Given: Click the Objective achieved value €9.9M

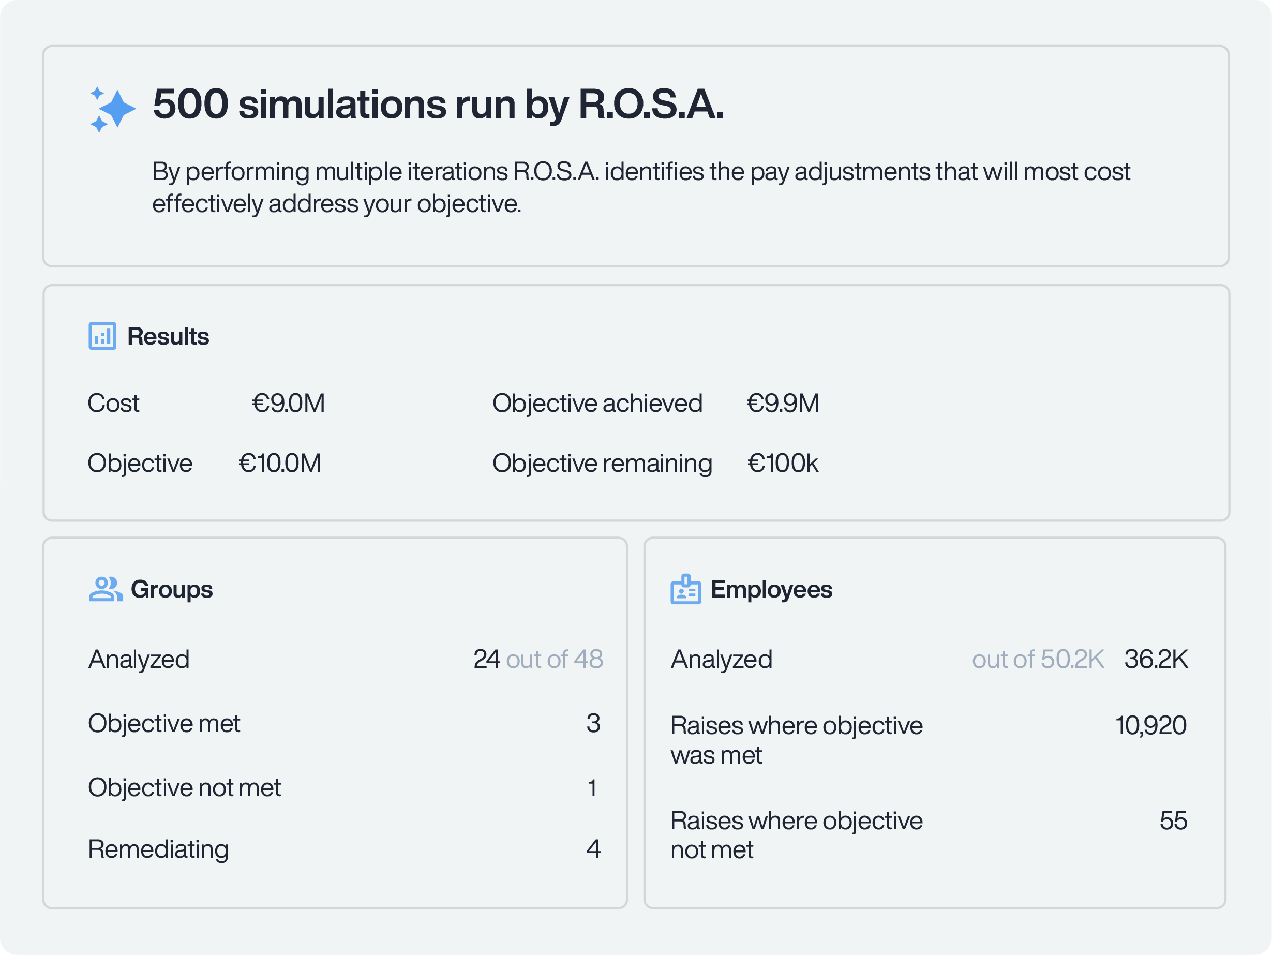Looking at the screenshot, I should click(783, 403).
